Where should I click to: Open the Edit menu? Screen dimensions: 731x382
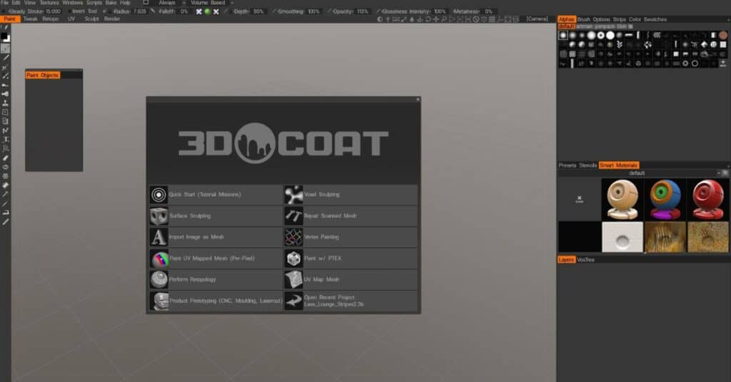(x=16, y=3)
